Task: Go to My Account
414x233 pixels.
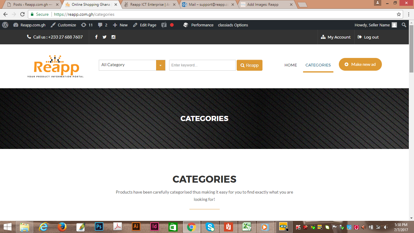Action: click(336, 37)
